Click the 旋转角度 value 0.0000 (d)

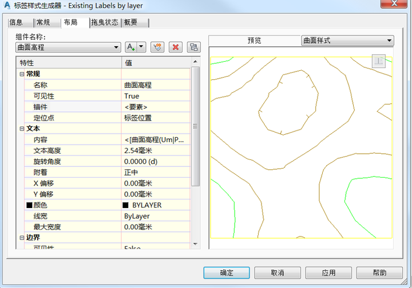point(156,162)
